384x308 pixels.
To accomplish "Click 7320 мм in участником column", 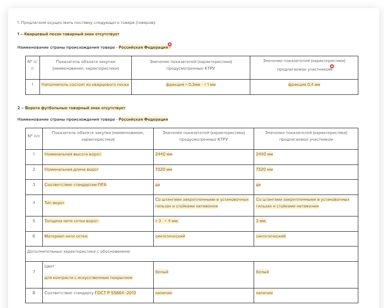I will (264, 169).
